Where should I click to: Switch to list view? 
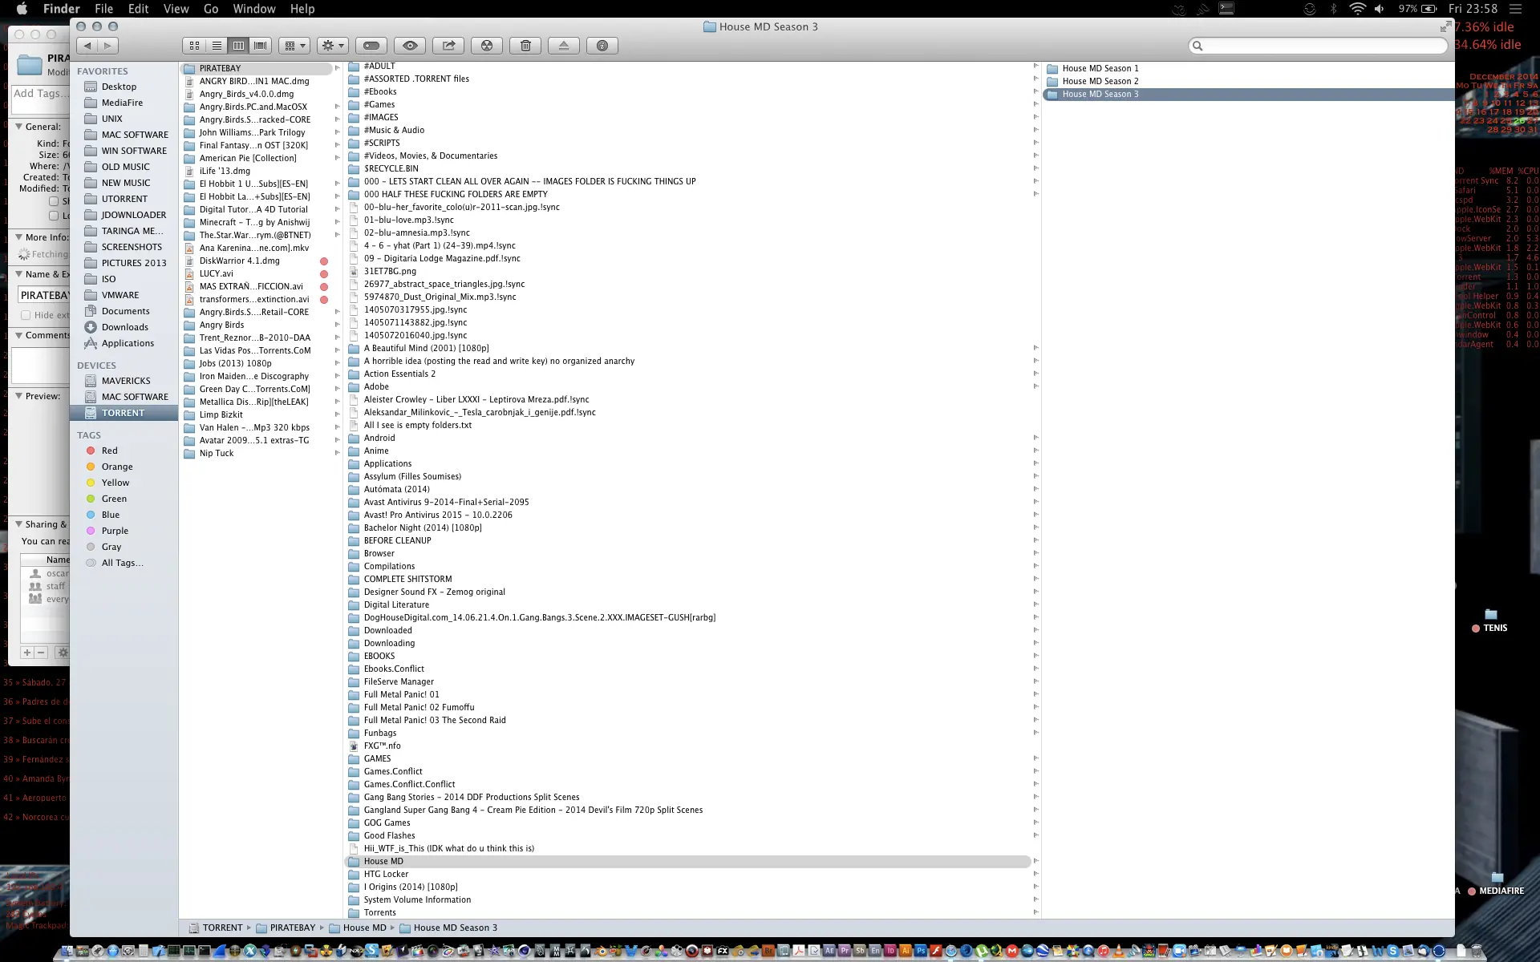click(217, 46)
